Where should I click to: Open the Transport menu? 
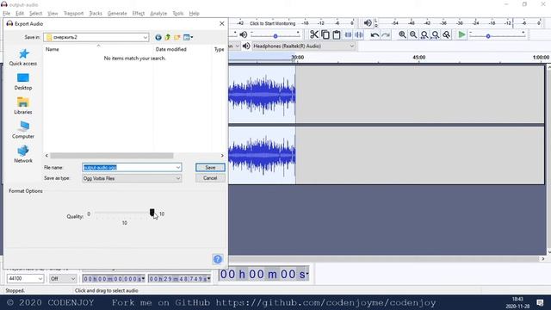point(73,14)
